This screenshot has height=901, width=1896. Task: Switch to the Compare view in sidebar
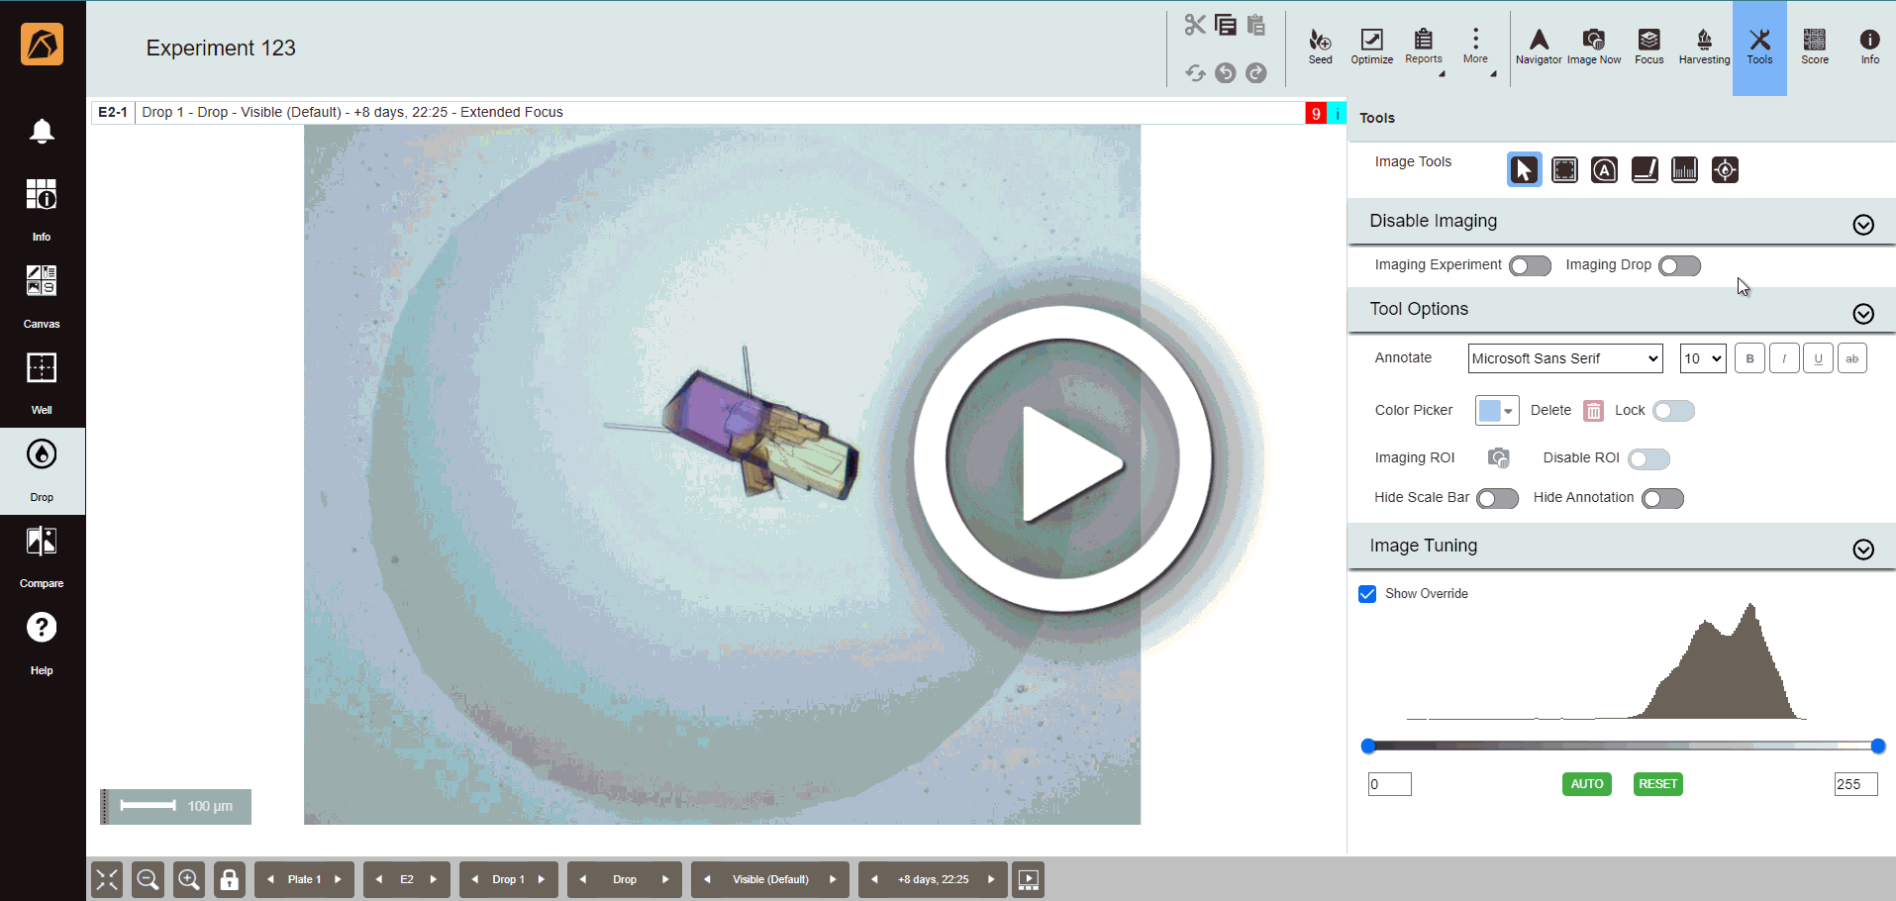pyautogui.click(x=42, y=555)
